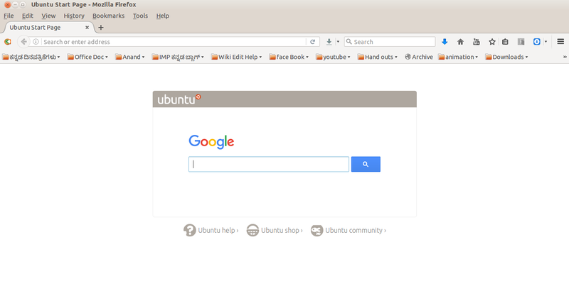Show more bookmarks with chevron overflow
Screen dimensions: 569x296
[x=565, y=57]
